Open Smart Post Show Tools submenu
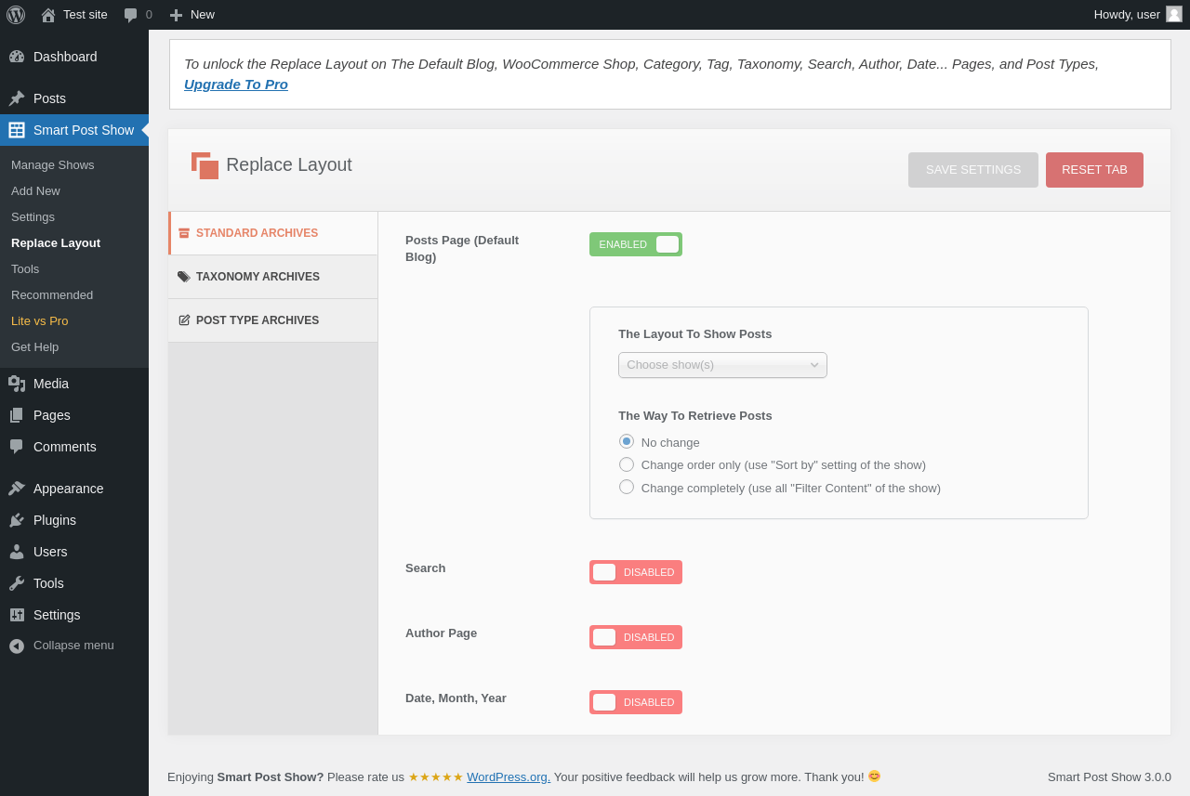Screen dimensions: 1190x796 coord(25,268)
